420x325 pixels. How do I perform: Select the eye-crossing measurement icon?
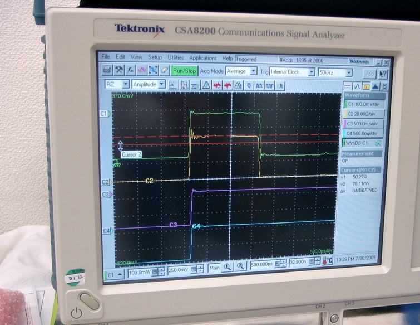point(195,85)
